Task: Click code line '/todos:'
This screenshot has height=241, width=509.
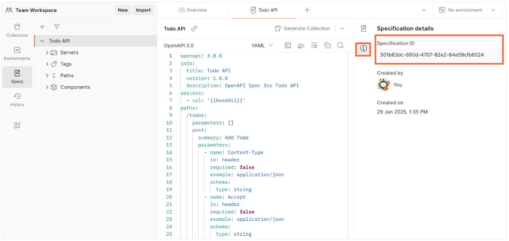Action: [x=196, y=115]
